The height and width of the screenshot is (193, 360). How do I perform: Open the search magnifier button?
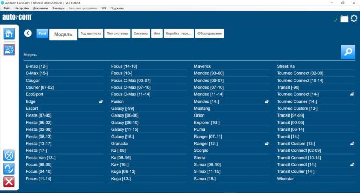click(x=348, y=52)
